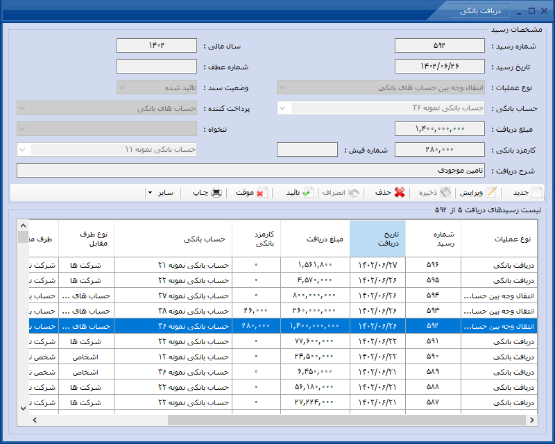This screenshot has width=555, height=444.
Task: Click the مبلغ دریافت amount field
Action: [440, 129]
